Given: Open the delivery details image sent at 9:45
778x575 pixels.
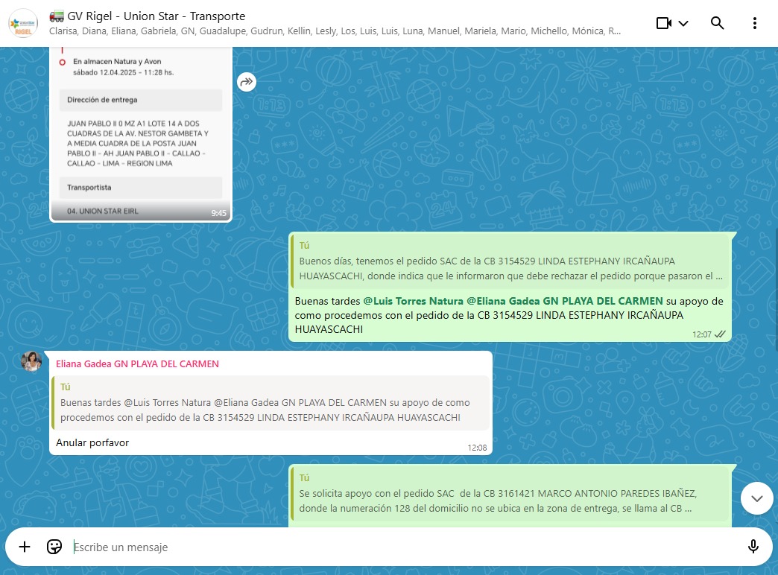Looking at the screenshot, I should pos(141,134).
